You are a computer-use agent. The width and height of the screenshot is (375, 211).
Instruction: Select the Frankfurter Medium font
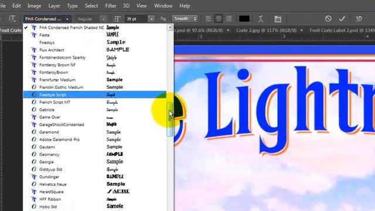(95, 80)
